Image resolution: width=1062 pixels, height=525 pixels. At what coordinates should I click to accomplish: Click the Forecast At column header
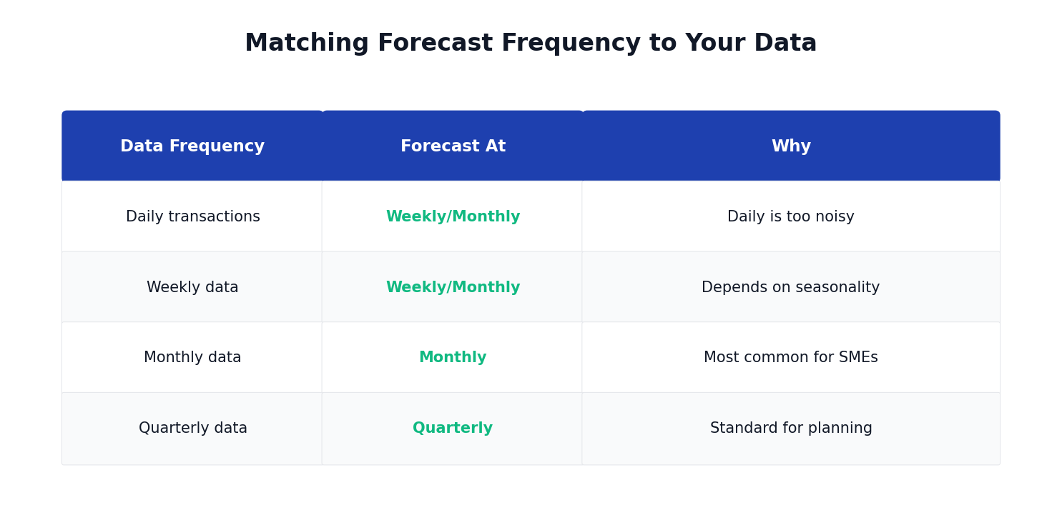pyautogui.click(x=453, y=146)
